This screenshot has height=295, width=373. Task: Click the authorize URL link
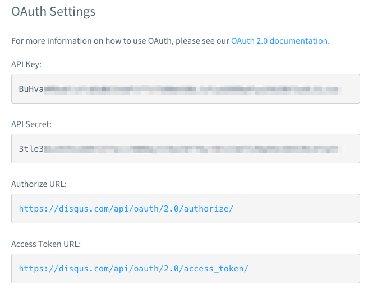(x=126, y=209)
